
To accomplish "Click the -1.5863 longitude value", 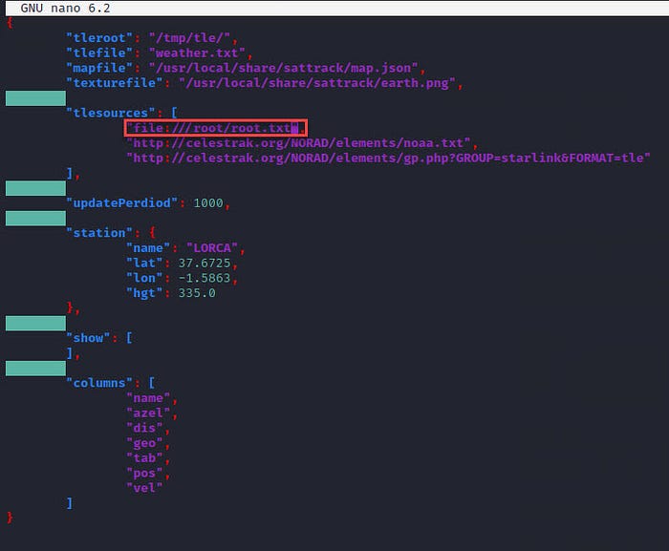I will tap(205, 278).
